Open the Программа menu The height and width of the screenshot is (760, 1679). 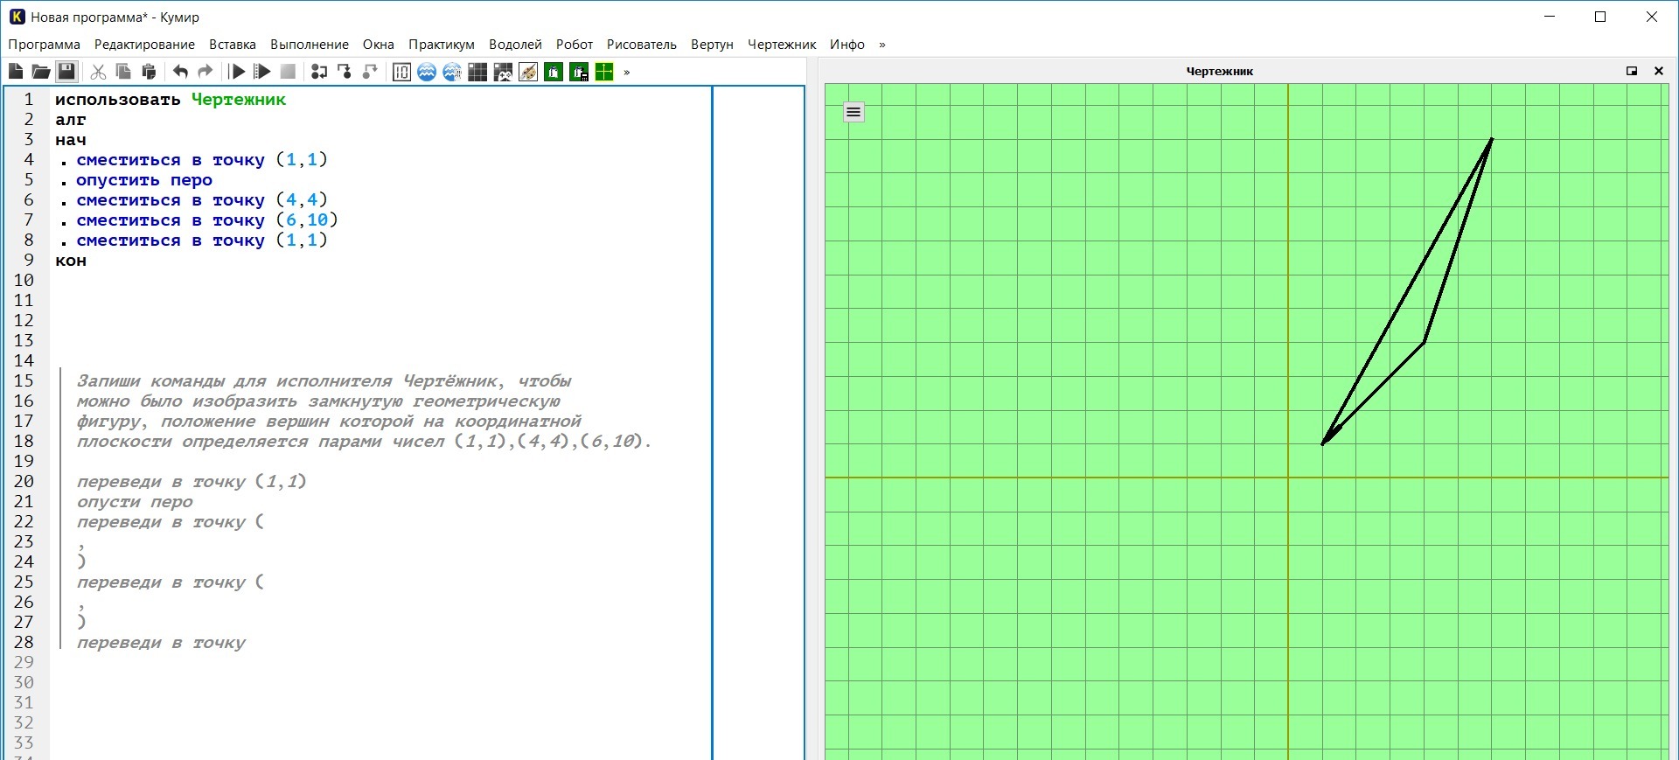click(x=44, y=45)
